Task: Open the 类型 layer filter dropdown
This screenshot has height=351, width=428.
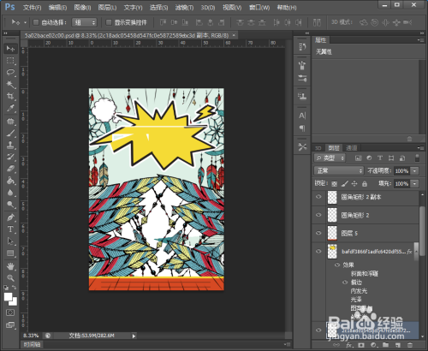Action: coord(330,158)
